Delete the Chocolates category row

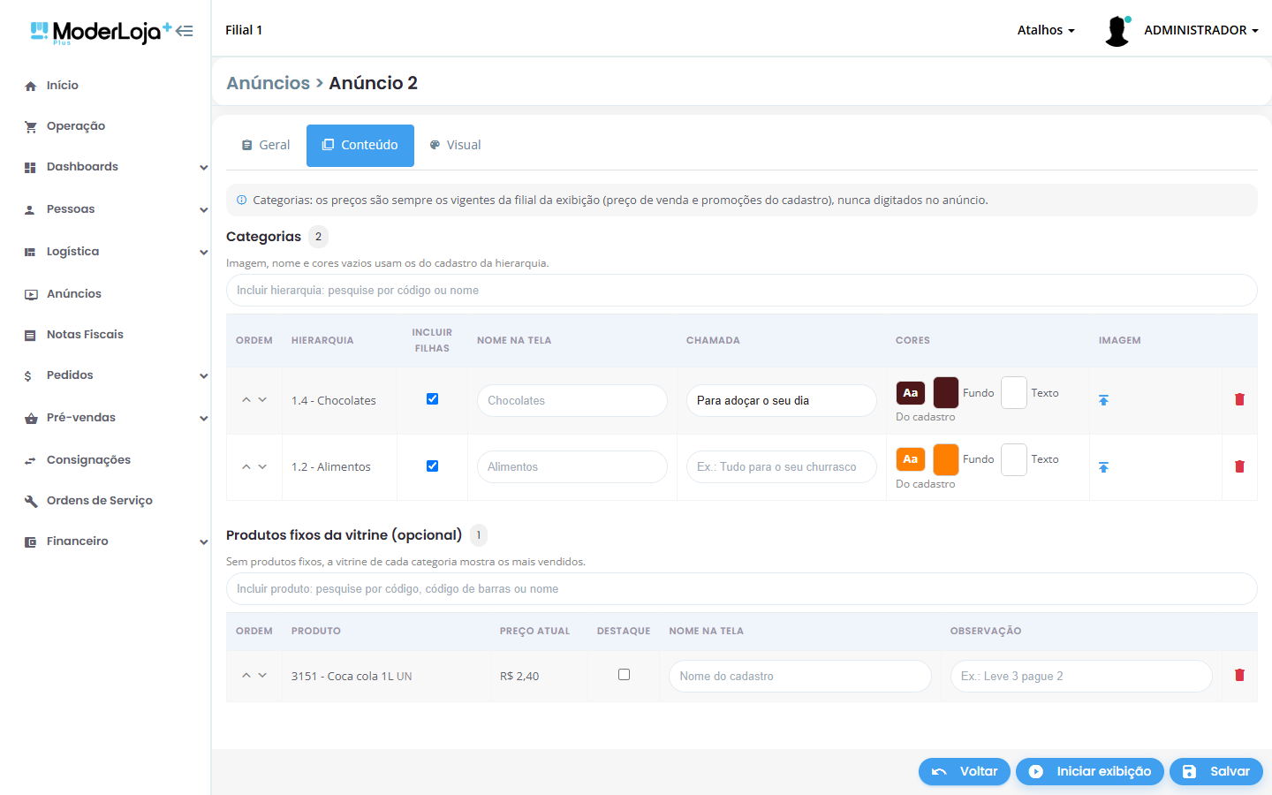[1239, 399]
